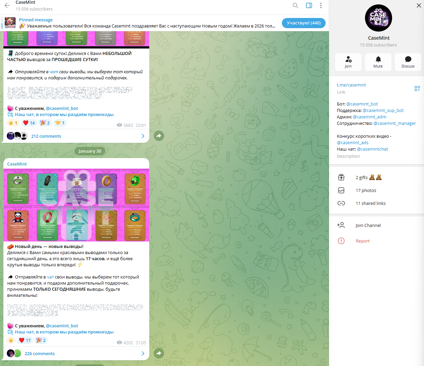Click the back arrow in chat header
The width and height of the screenshot is (424, 366).
coord(7,5)
